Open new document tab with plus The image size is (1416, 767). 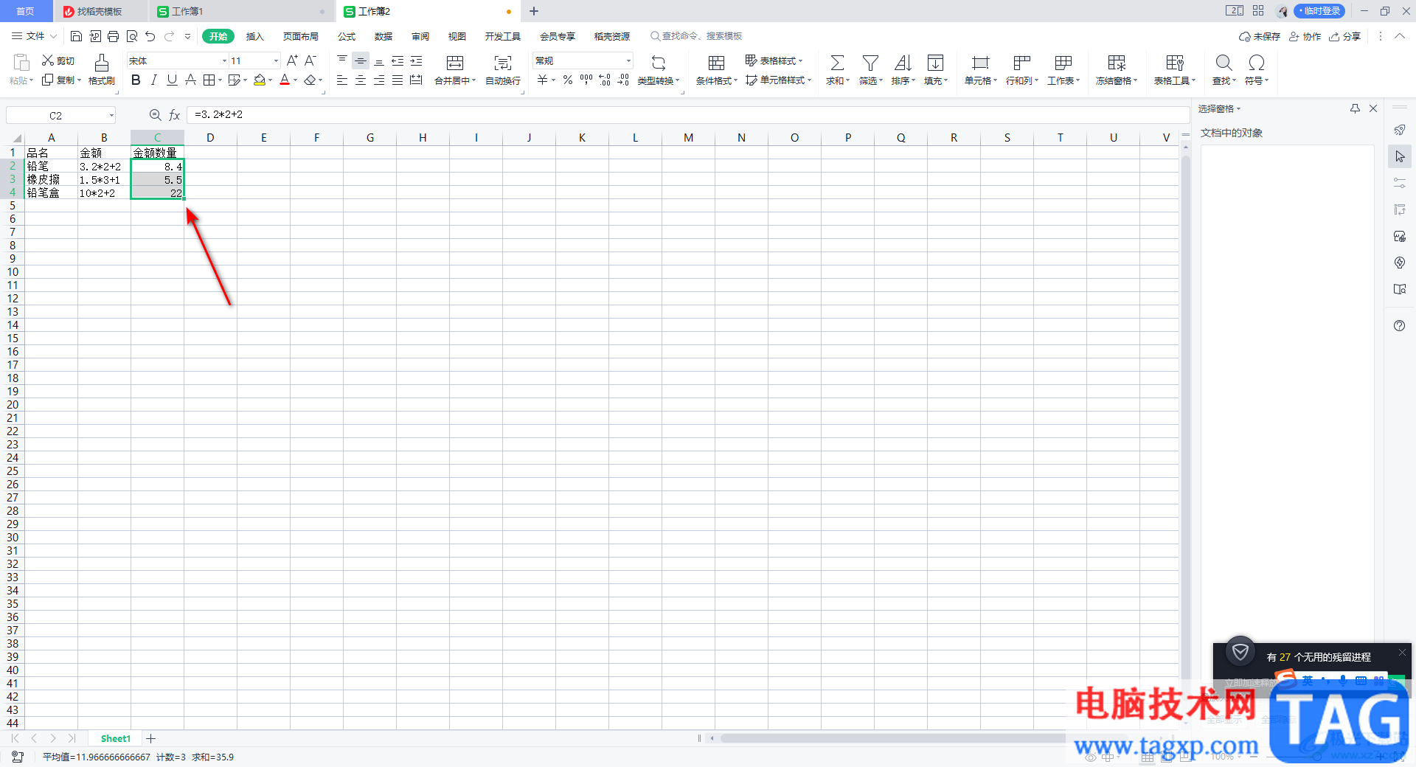pos(534,11)
